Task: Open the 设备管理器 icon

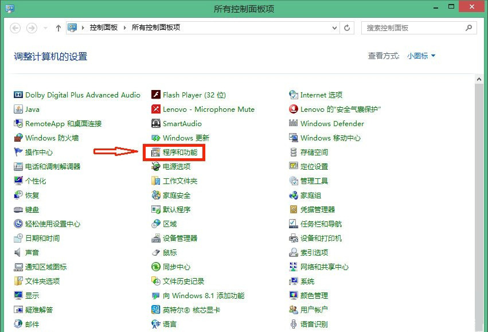Action: point(156,239)
